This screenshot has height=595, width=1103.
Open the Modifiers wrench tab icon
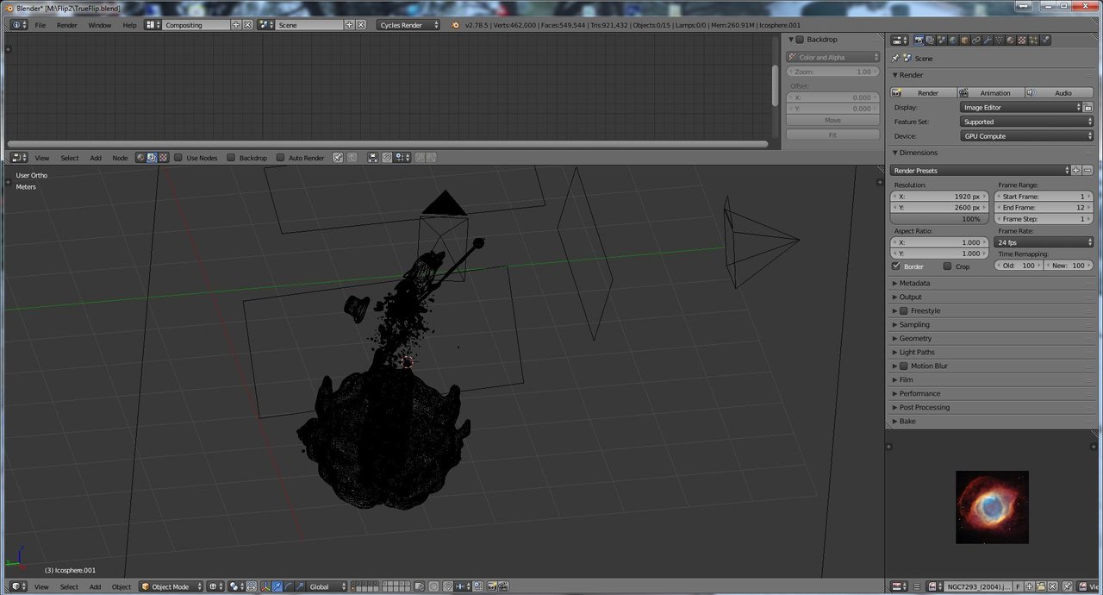(988, 40)
